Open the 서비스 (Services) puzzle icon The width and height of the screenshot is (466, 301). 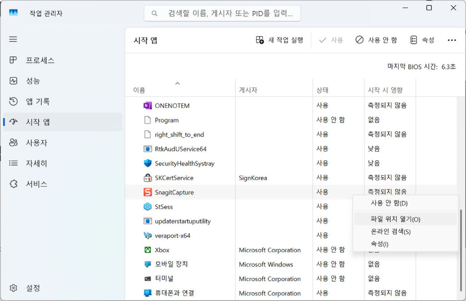13,184
